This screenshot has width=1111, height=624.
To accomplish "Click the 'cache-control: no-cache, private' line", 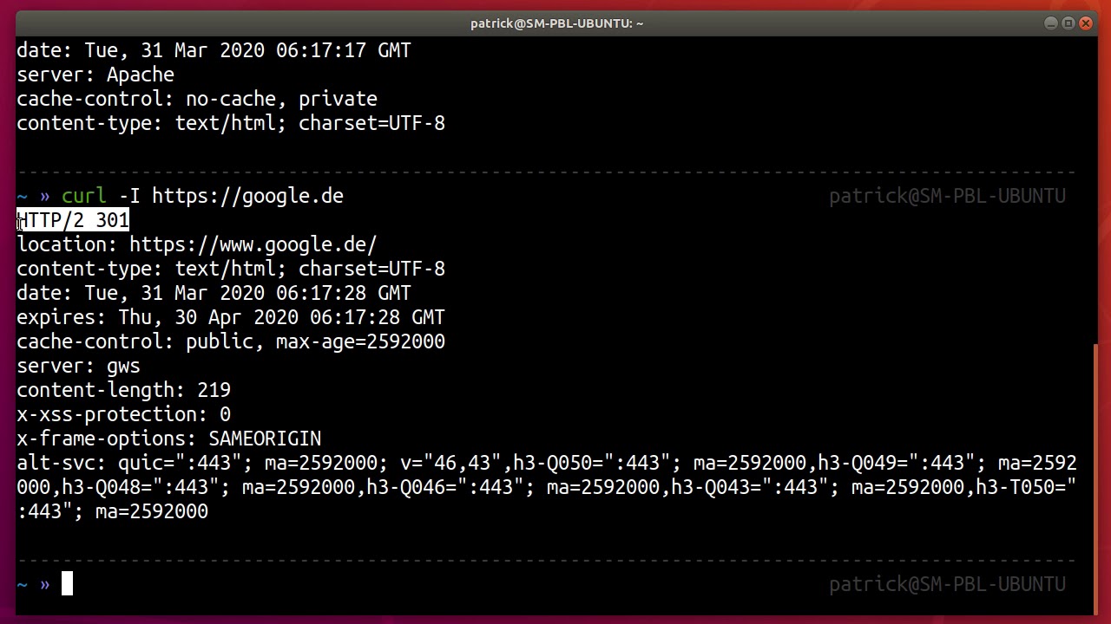I will point(197,99).
